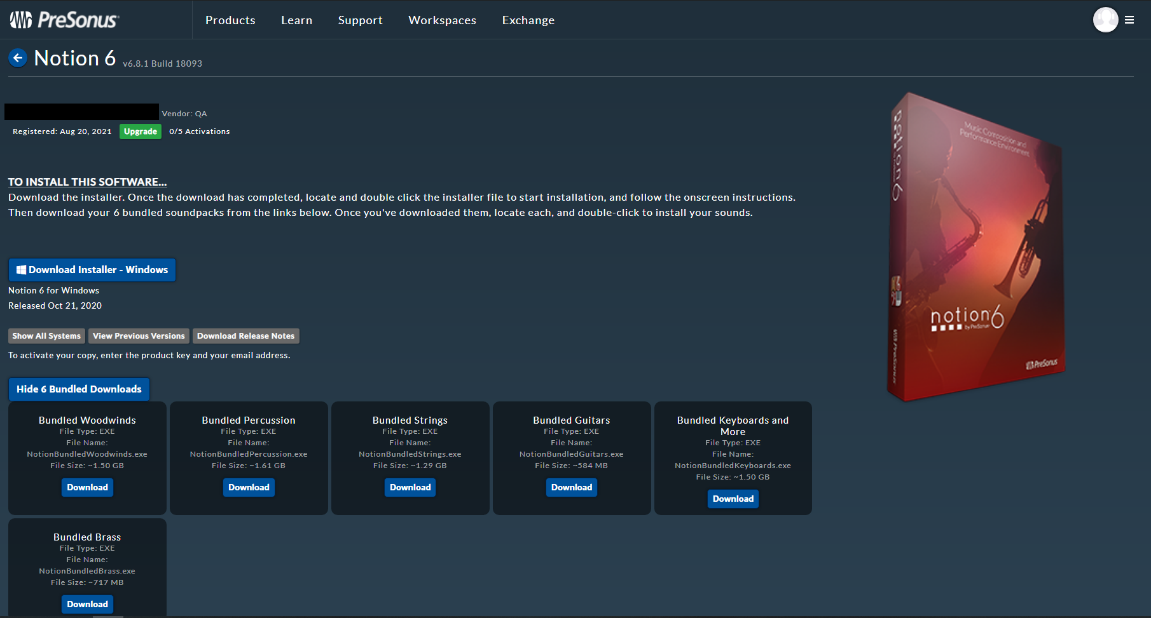Image resolution: width=1151 pixels, height=618 pixels.
Task: Click the green Upgrade button
Action: pyautogui.click(x=141, y=131)
